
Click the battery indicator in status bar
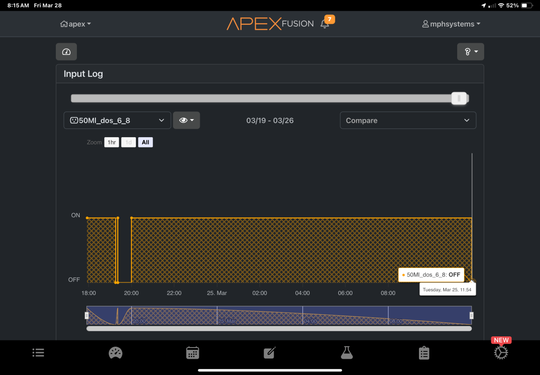526,5
